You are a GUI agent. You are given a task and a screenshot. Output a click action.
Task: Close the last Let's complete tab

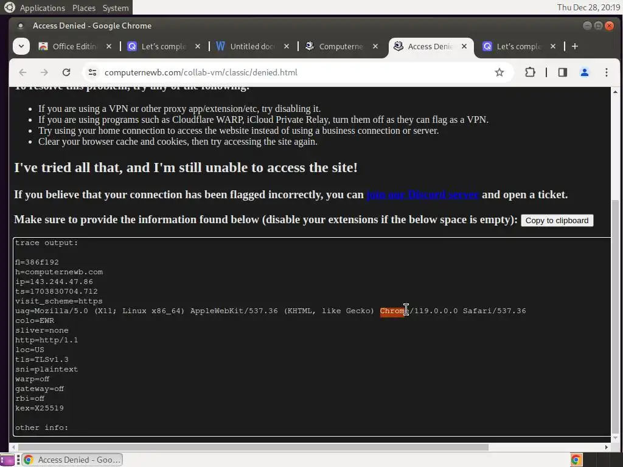click(x=552, y=46)
